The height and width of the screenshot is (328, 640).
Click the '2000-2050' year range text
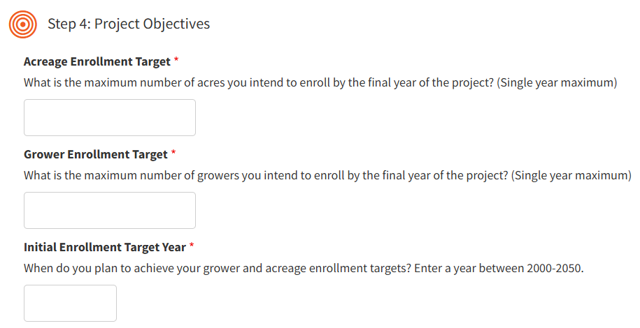pos(555,268)
